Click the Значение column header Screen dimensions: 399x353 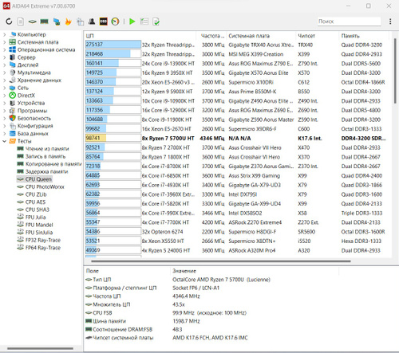[255, 271]
